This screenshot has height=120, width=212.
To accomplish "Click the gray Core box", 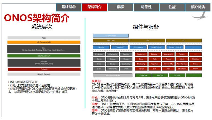I will click(99, 64).
